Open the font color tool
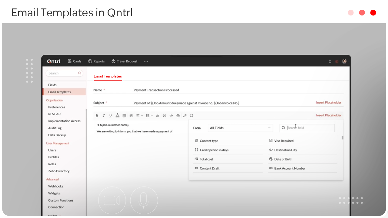The height and width of the screenshot is (218, 388). (x=117, y=115)
